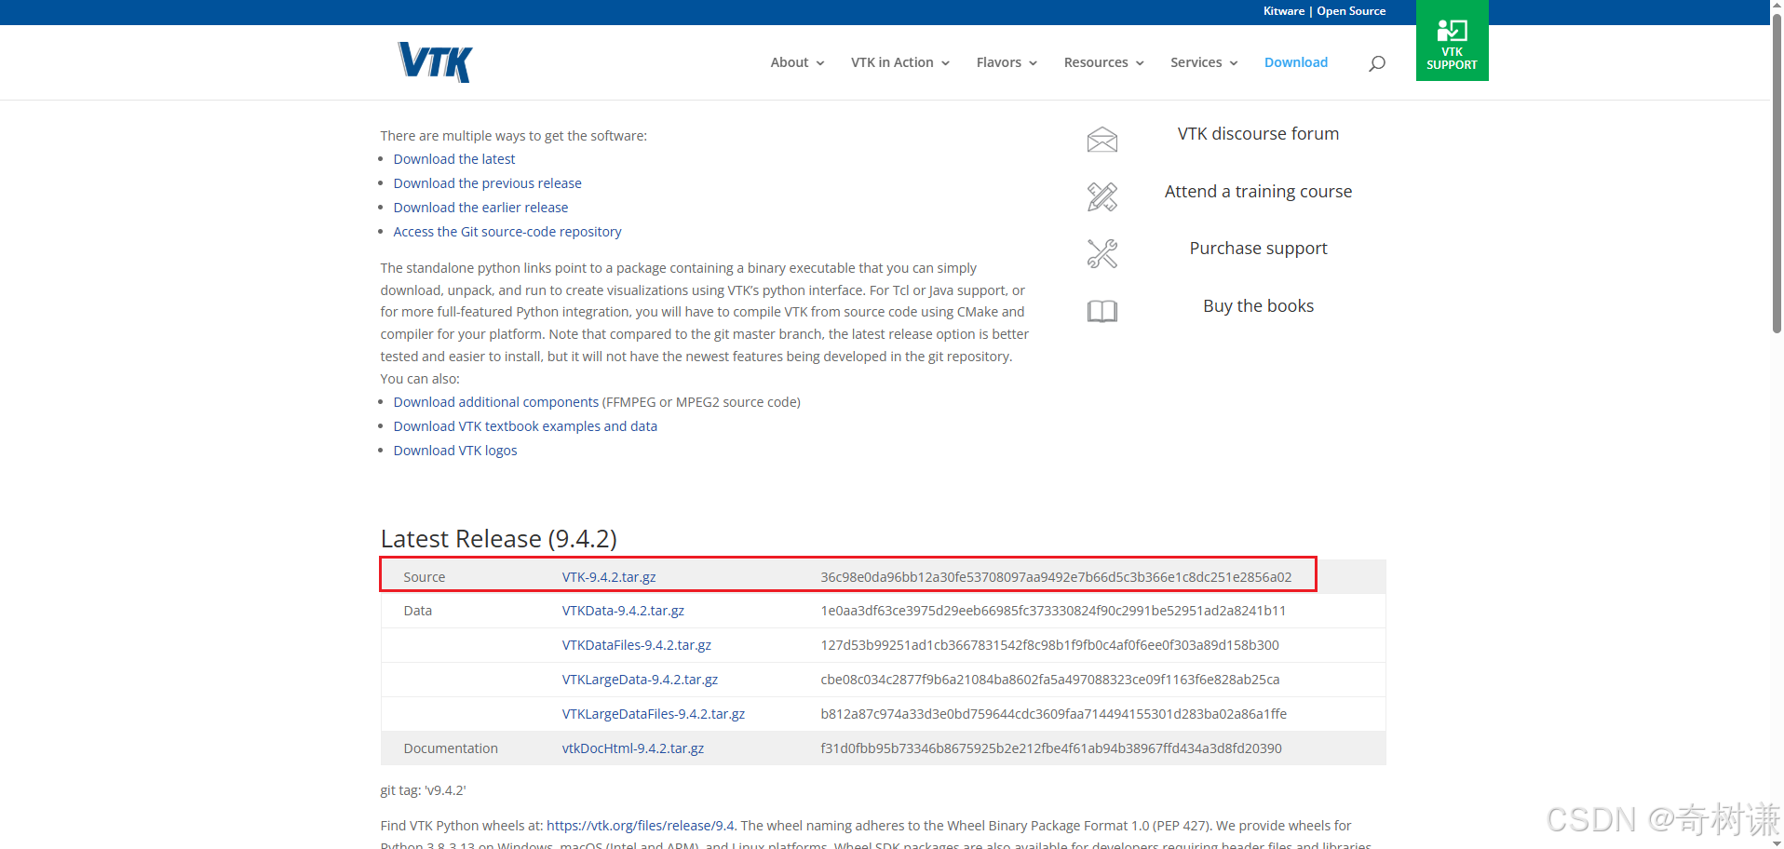
Task: Expand the Services menu
Action: pos(1204,62)
